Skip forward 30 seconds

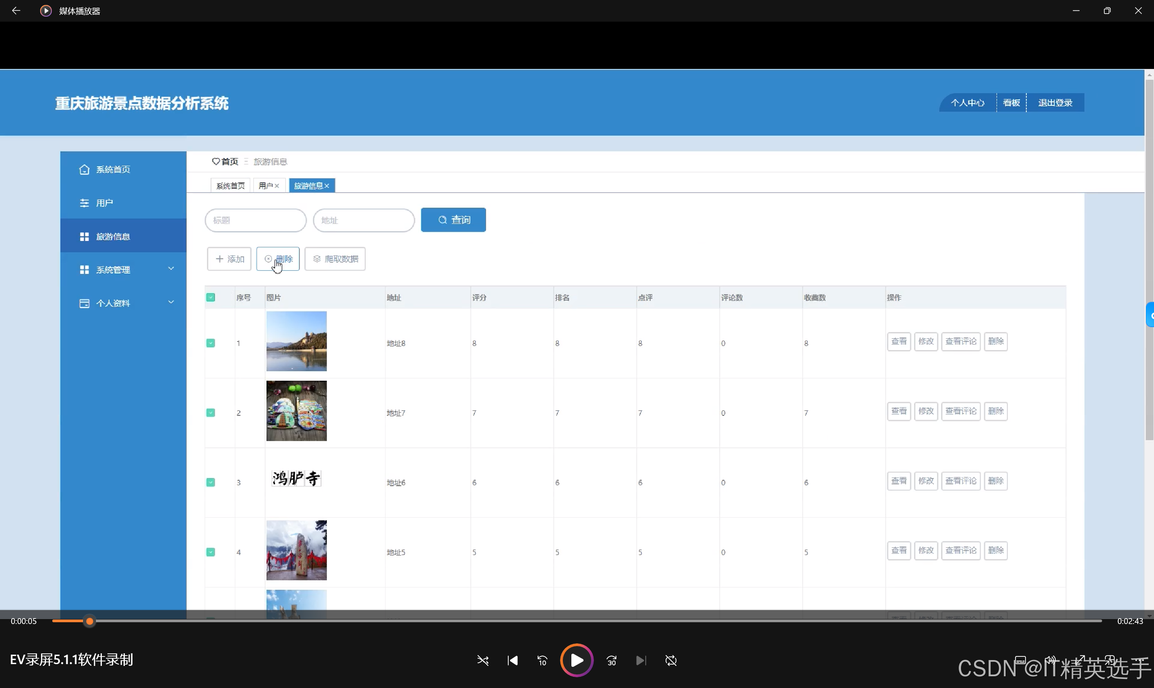point(611,660)
